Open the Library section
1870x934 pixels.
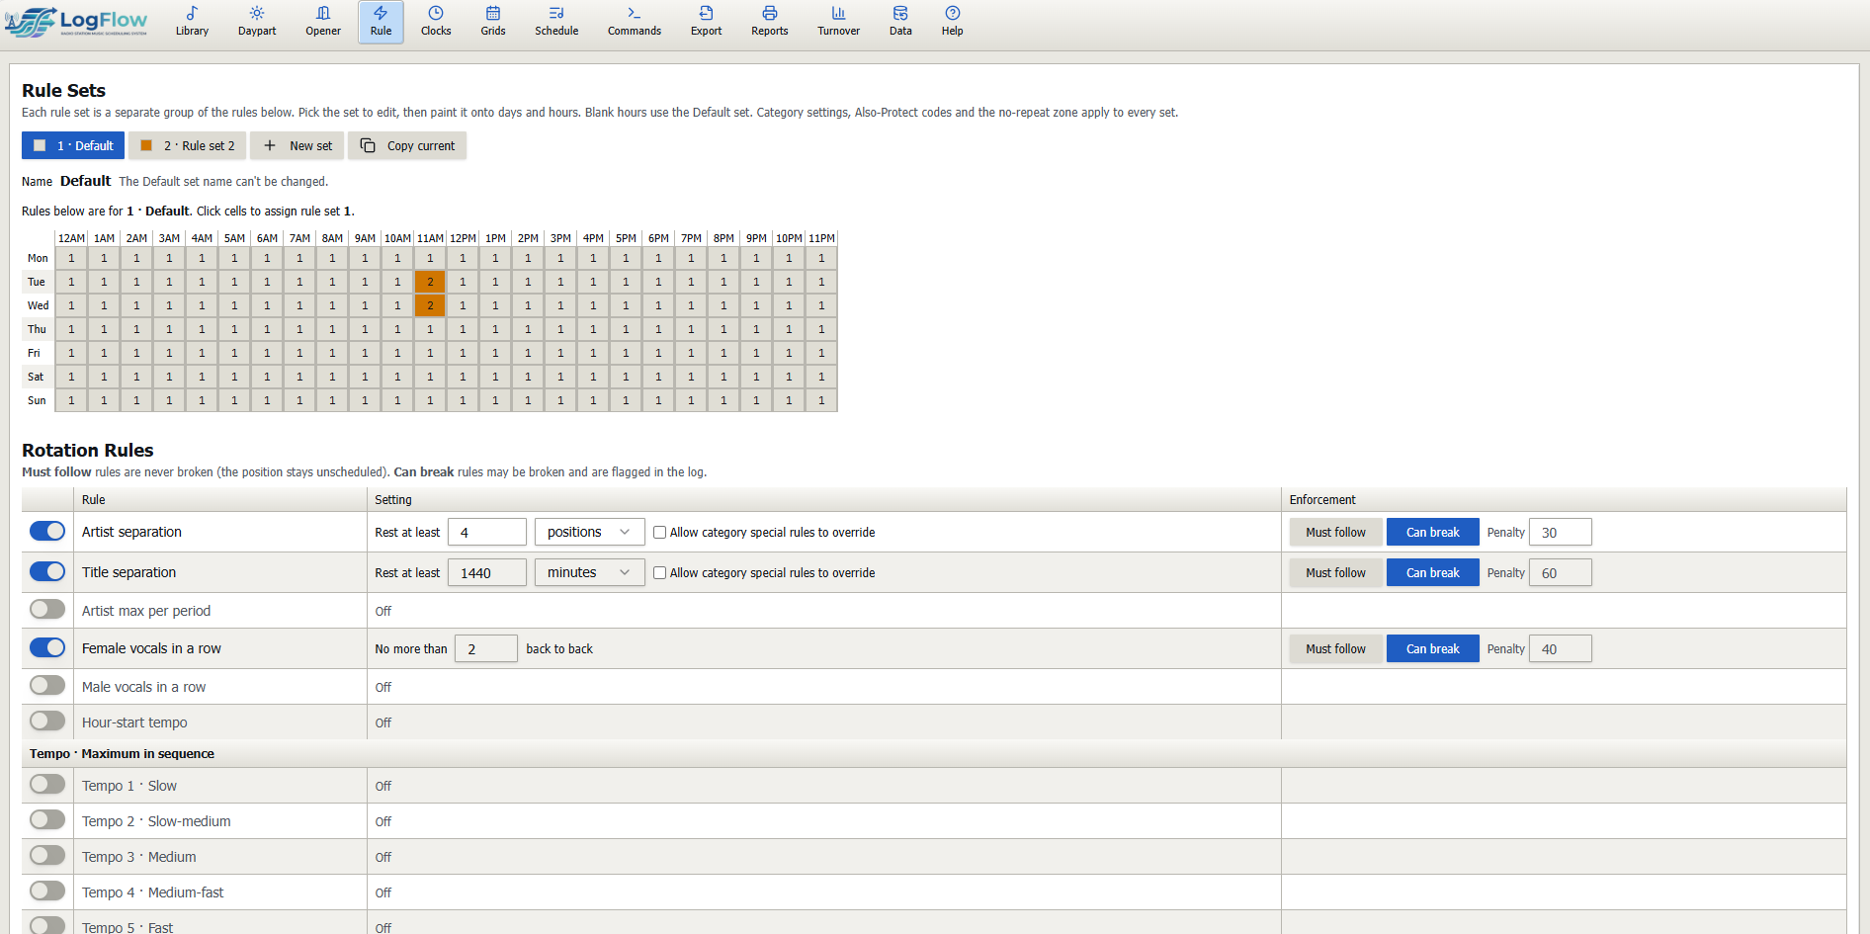click(192, 21)
